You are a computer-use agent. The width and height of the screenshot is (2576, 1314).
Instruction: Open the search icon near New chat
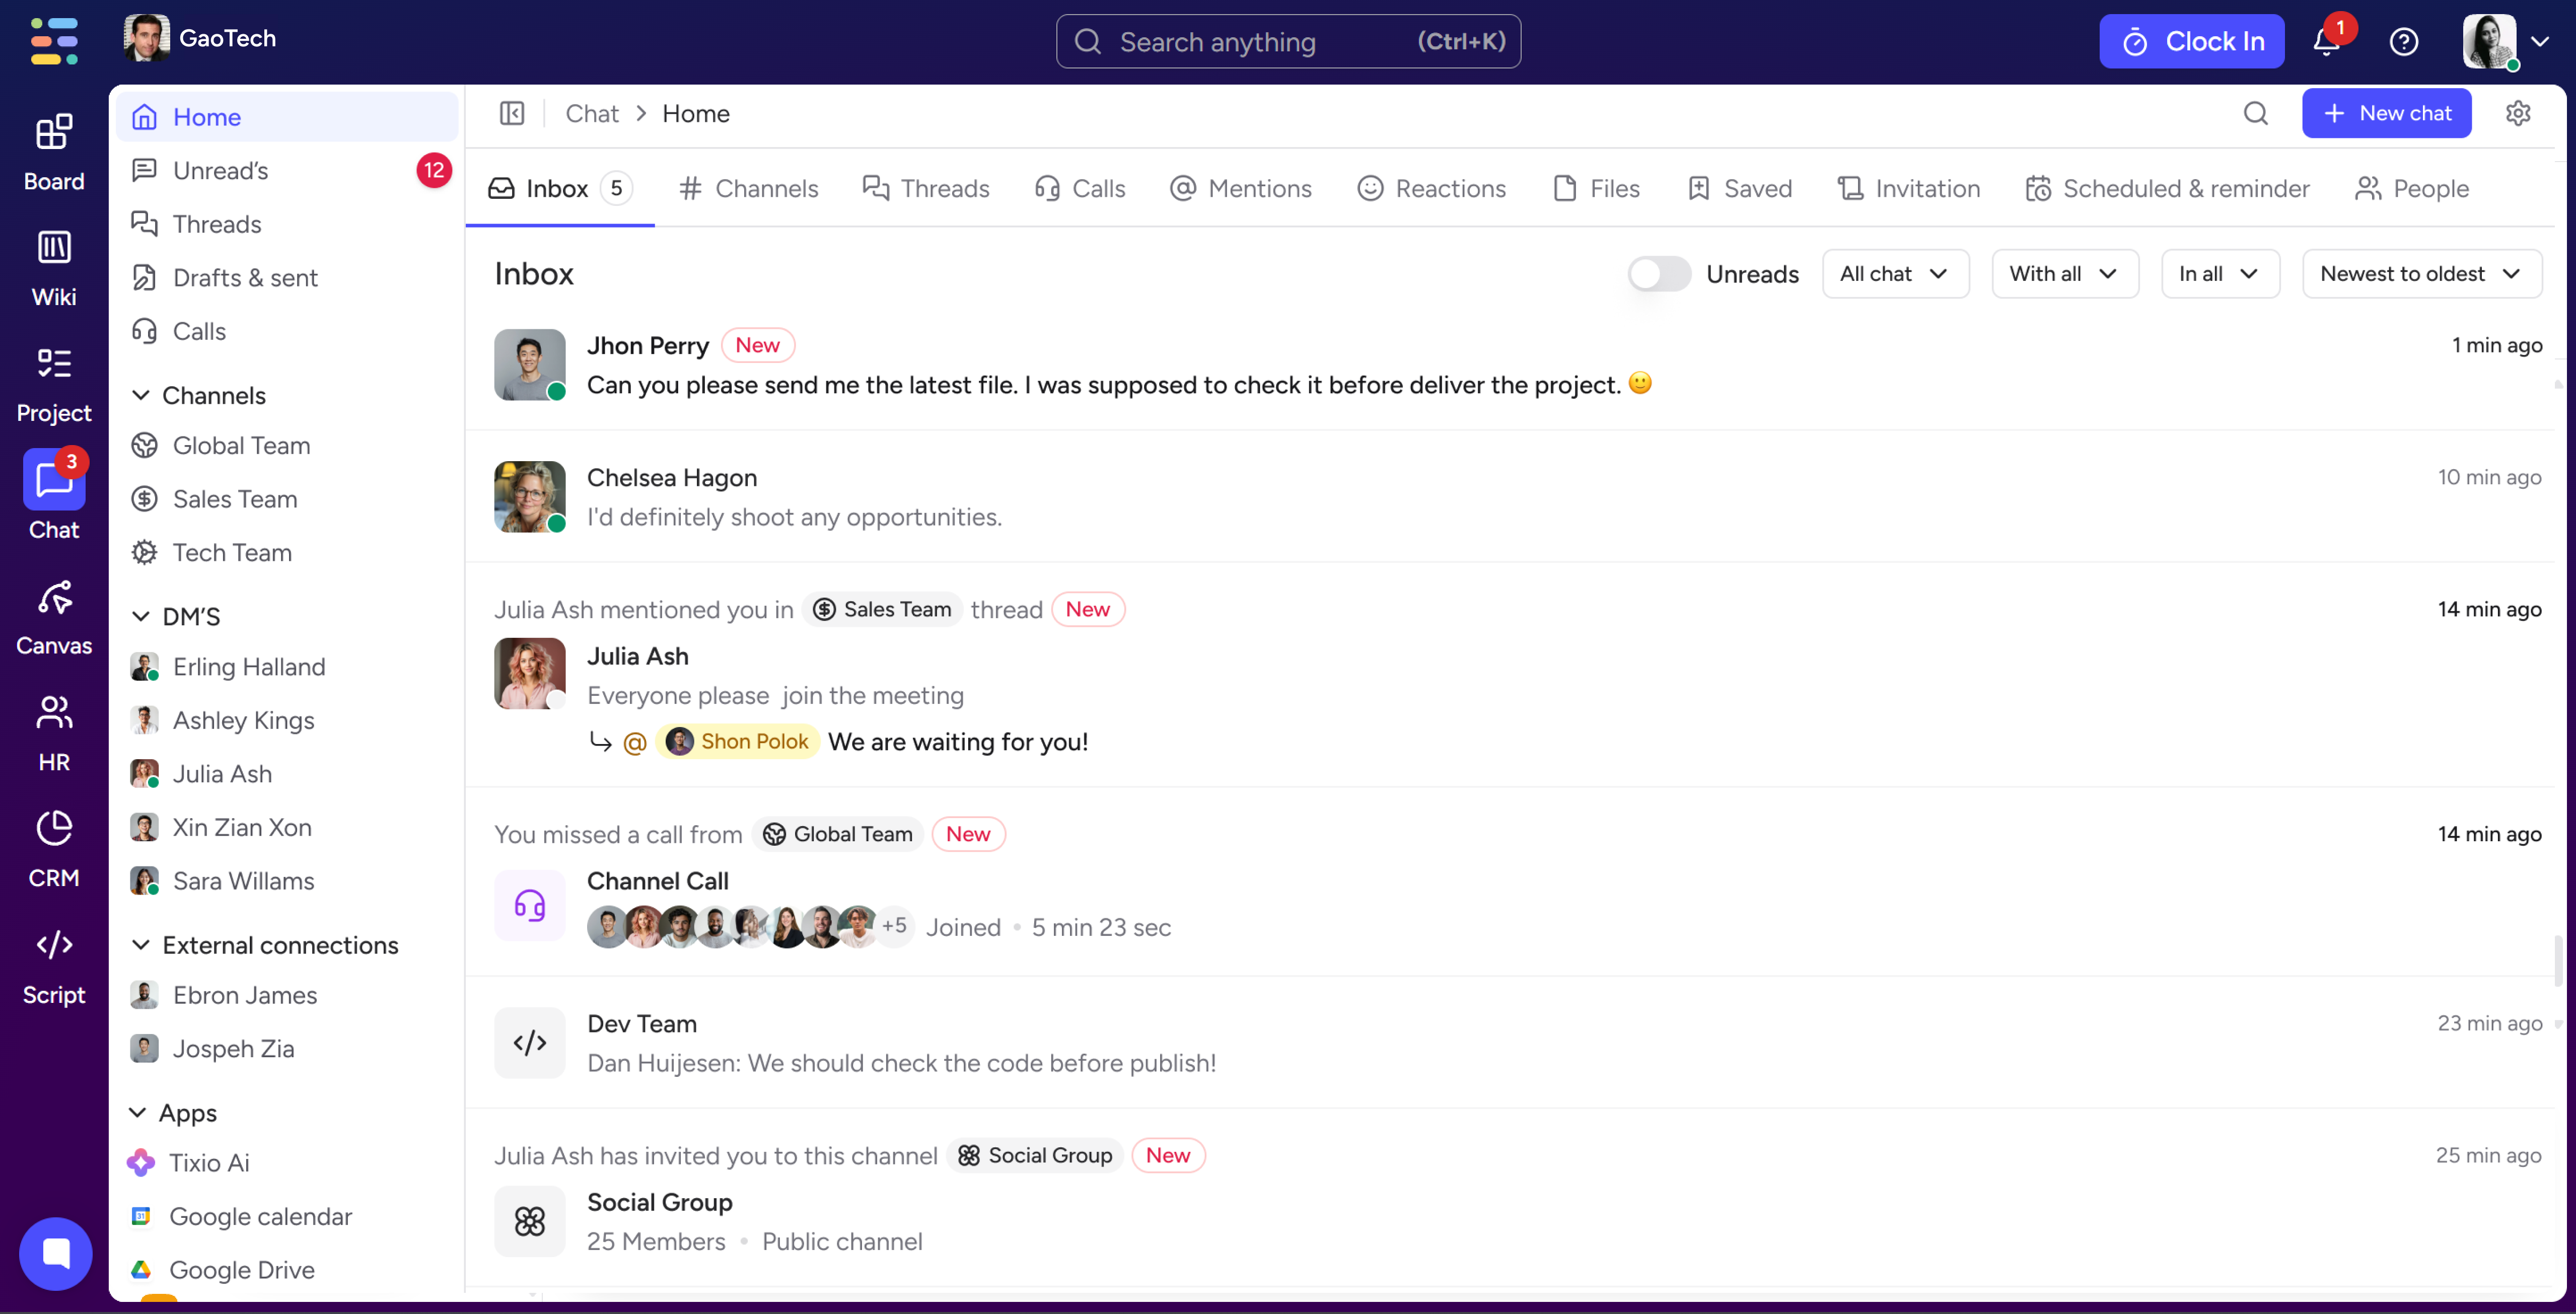click(x=2256, y=113)
